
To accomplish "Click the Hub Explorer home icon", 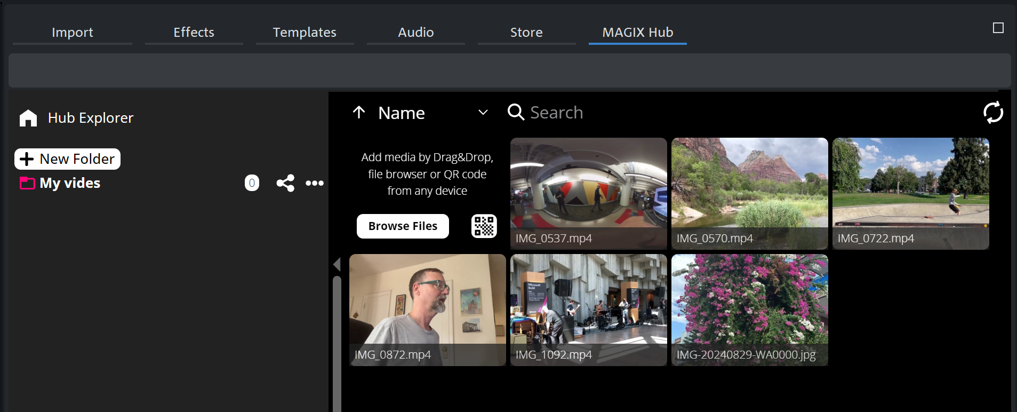I will [x=28, y=118].
